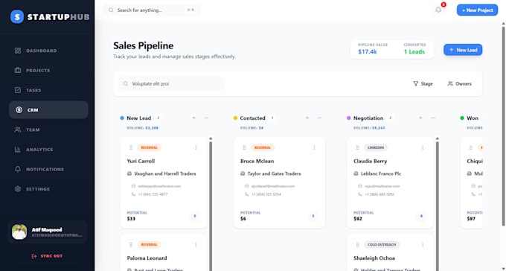Click the Won column header
This screenshot has width=506, height=271.
pyautogui.click(x=472, y=118)
